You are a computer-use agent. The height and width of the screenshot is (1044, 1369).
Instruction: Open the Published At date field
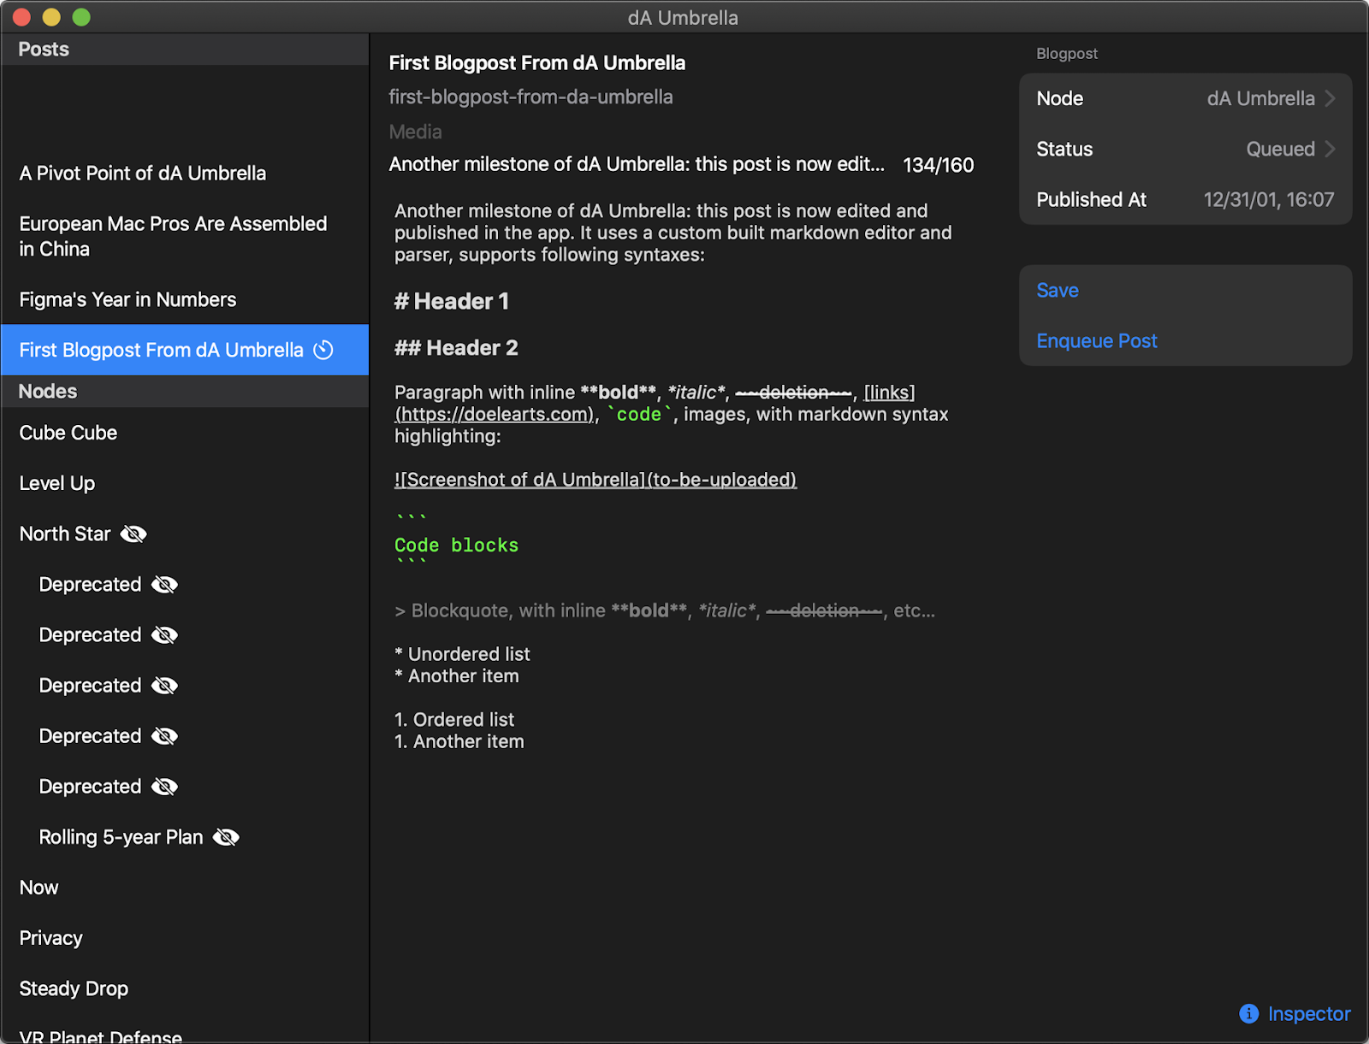pyautogui.click(x=1268, y=199)
